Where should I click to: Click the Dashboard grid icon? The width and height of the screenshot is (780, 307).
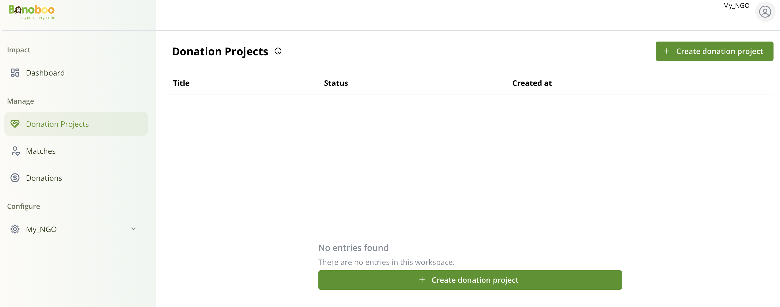coord(15,73)
